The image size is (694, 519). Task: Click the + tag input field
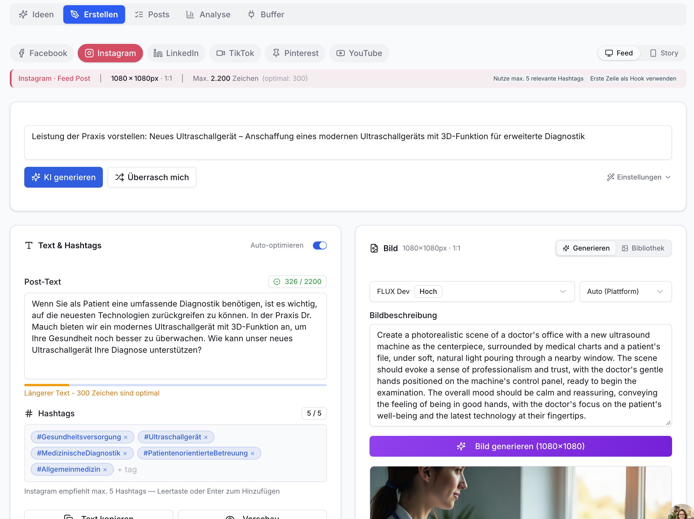[127, 469]
